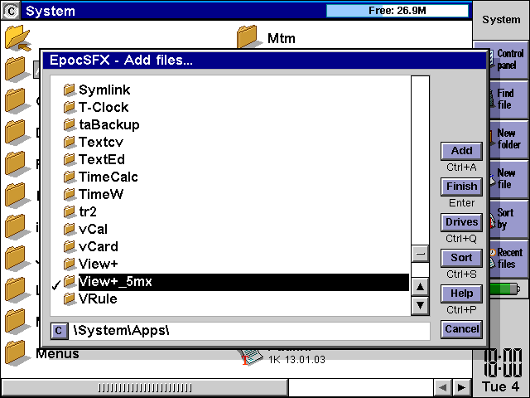Screen dimensions: 530x398
Task: Click the TimeCalc folder icon
Action: [x=70, y=177]
